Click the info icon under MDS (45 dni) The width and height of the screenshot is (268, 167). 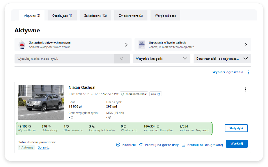[x=110, y=117]
